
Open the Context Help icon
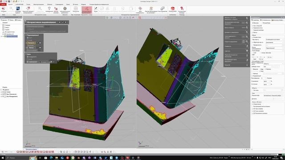pos(182,10)
